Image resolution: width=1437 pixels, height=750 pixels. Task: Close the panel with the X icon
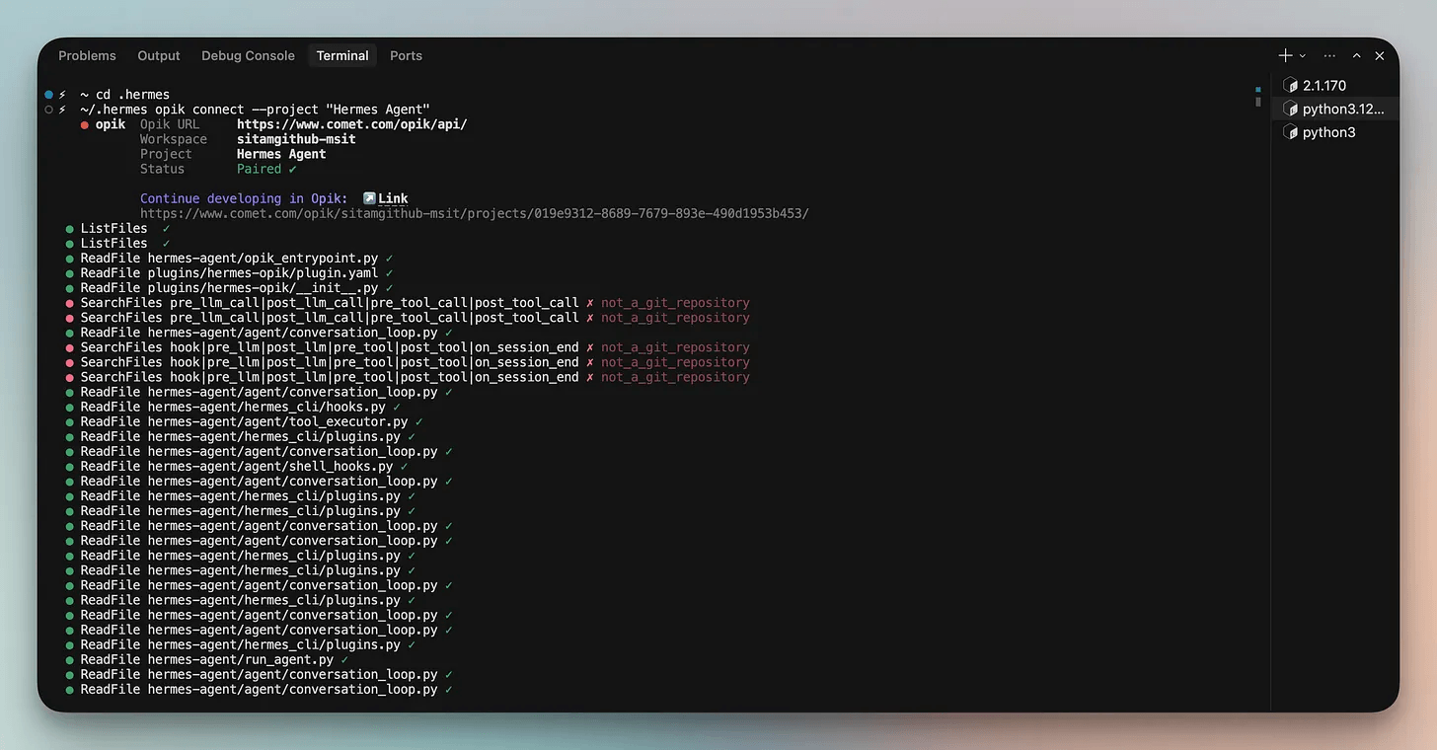click(1380, 55)
